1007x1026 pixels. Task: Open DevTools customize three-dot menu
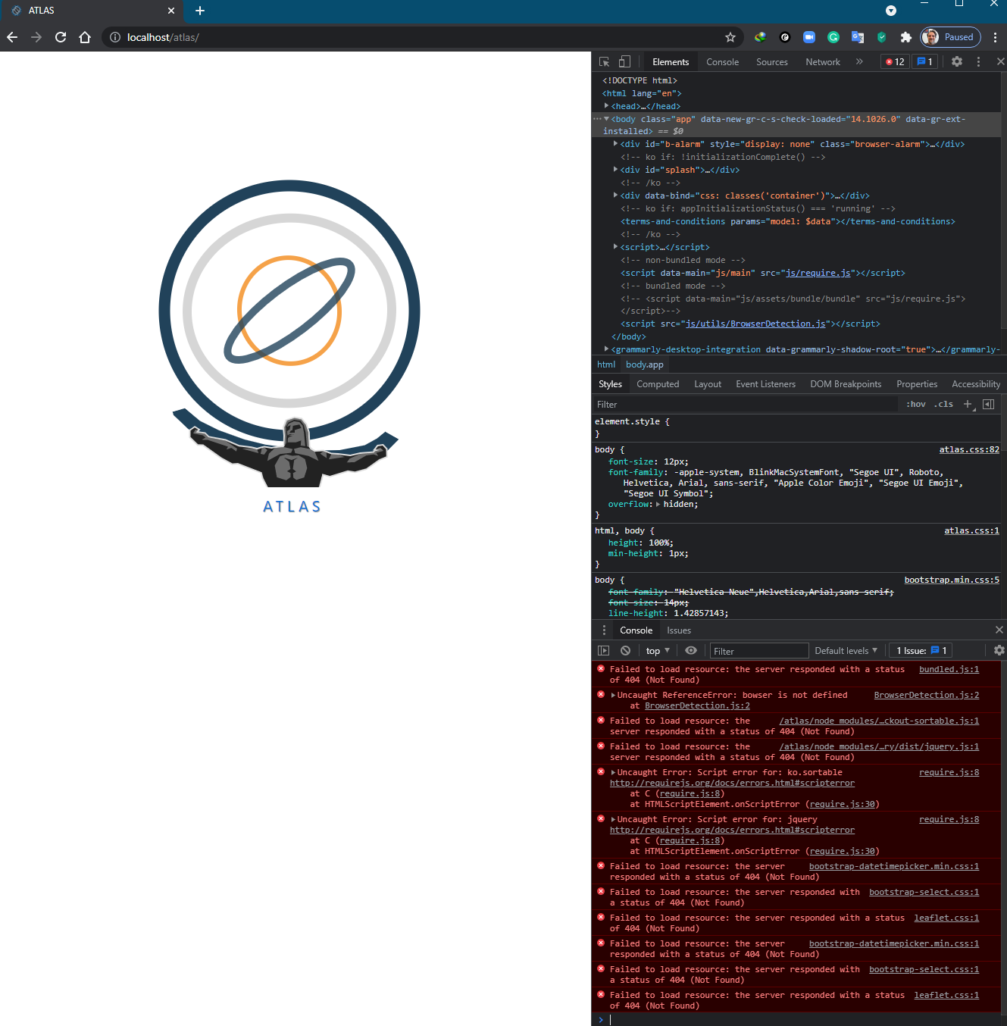[x=978, y=62]
